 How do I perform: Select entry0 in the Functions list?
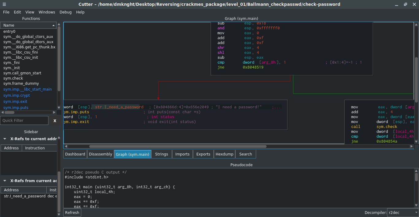click(9, 31)
